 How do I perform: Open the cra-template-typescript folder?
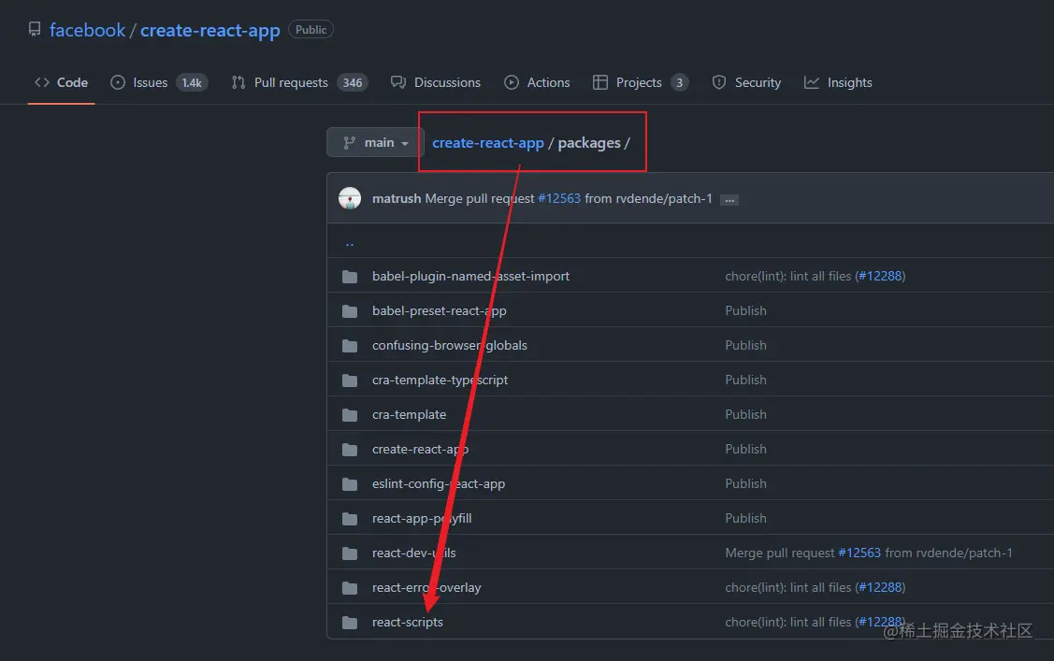pos(440,381)
